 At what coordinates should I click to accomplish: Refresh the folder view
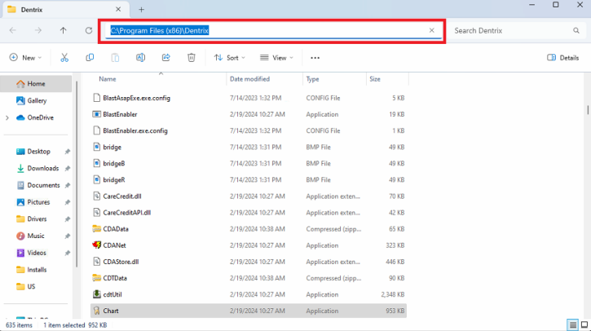[89, 30]
